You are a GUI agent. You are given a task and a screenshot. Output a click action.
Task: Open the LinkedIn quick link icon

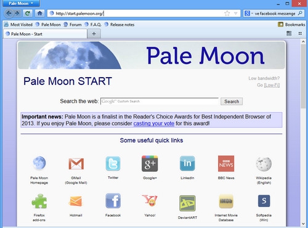[x=187, y=163]
